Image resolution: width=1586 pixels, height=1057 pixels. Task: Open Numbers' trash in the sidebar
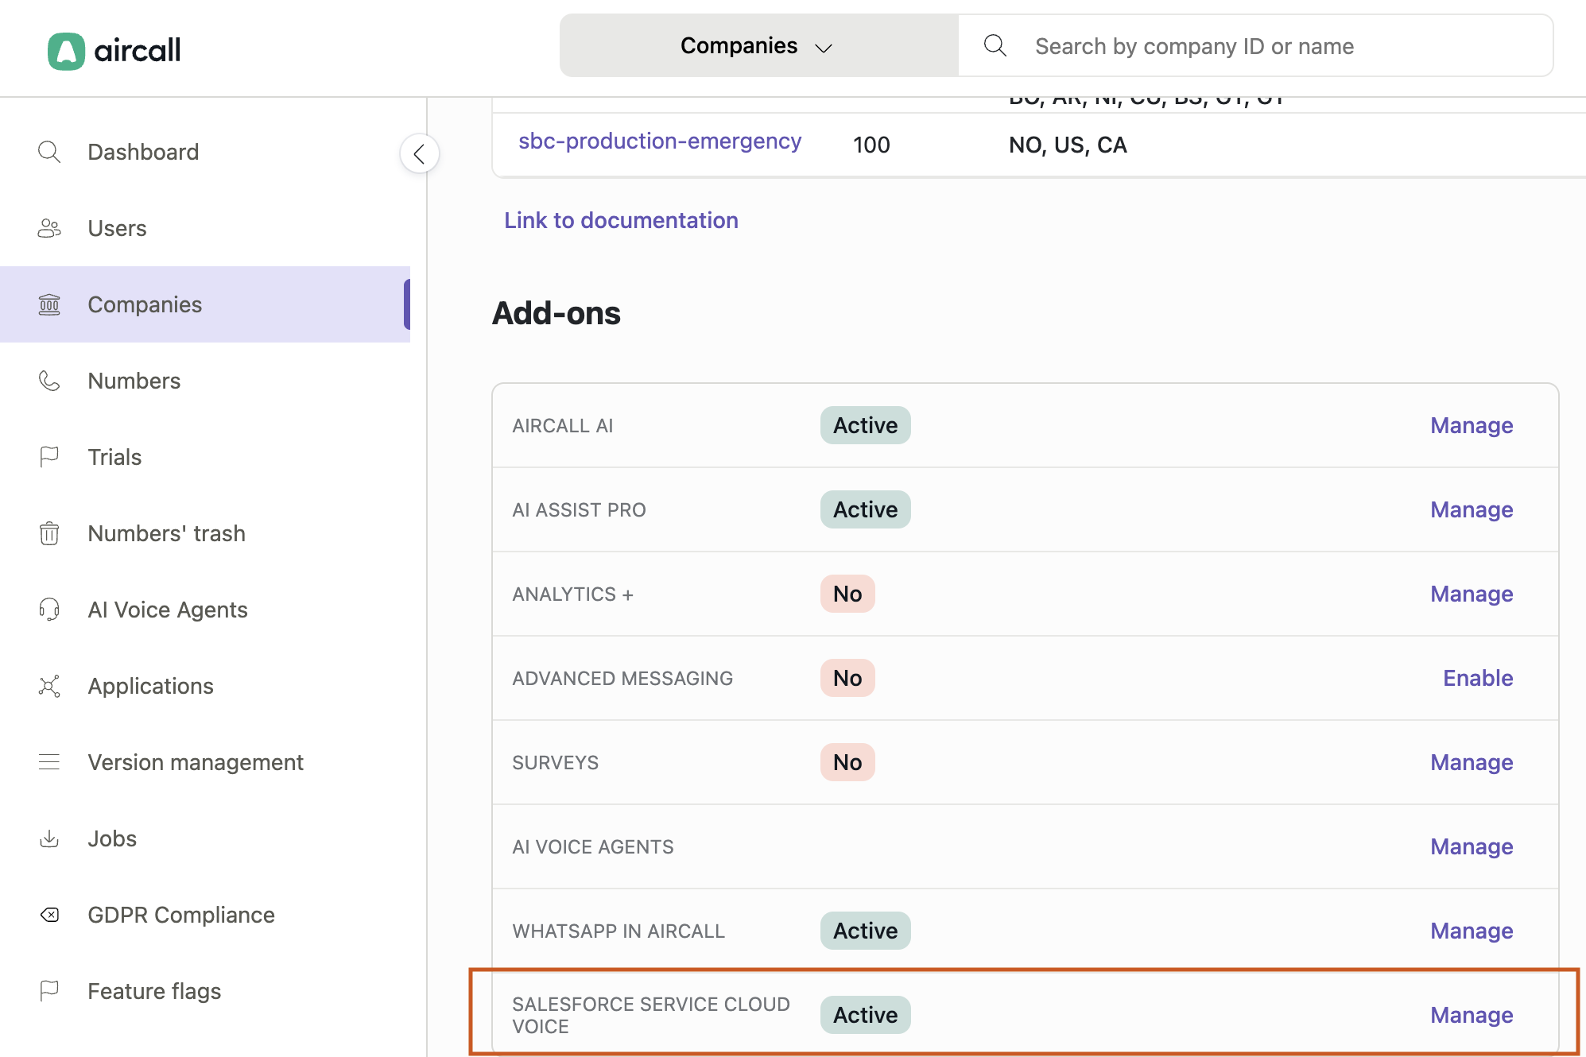tap(205, 533)
